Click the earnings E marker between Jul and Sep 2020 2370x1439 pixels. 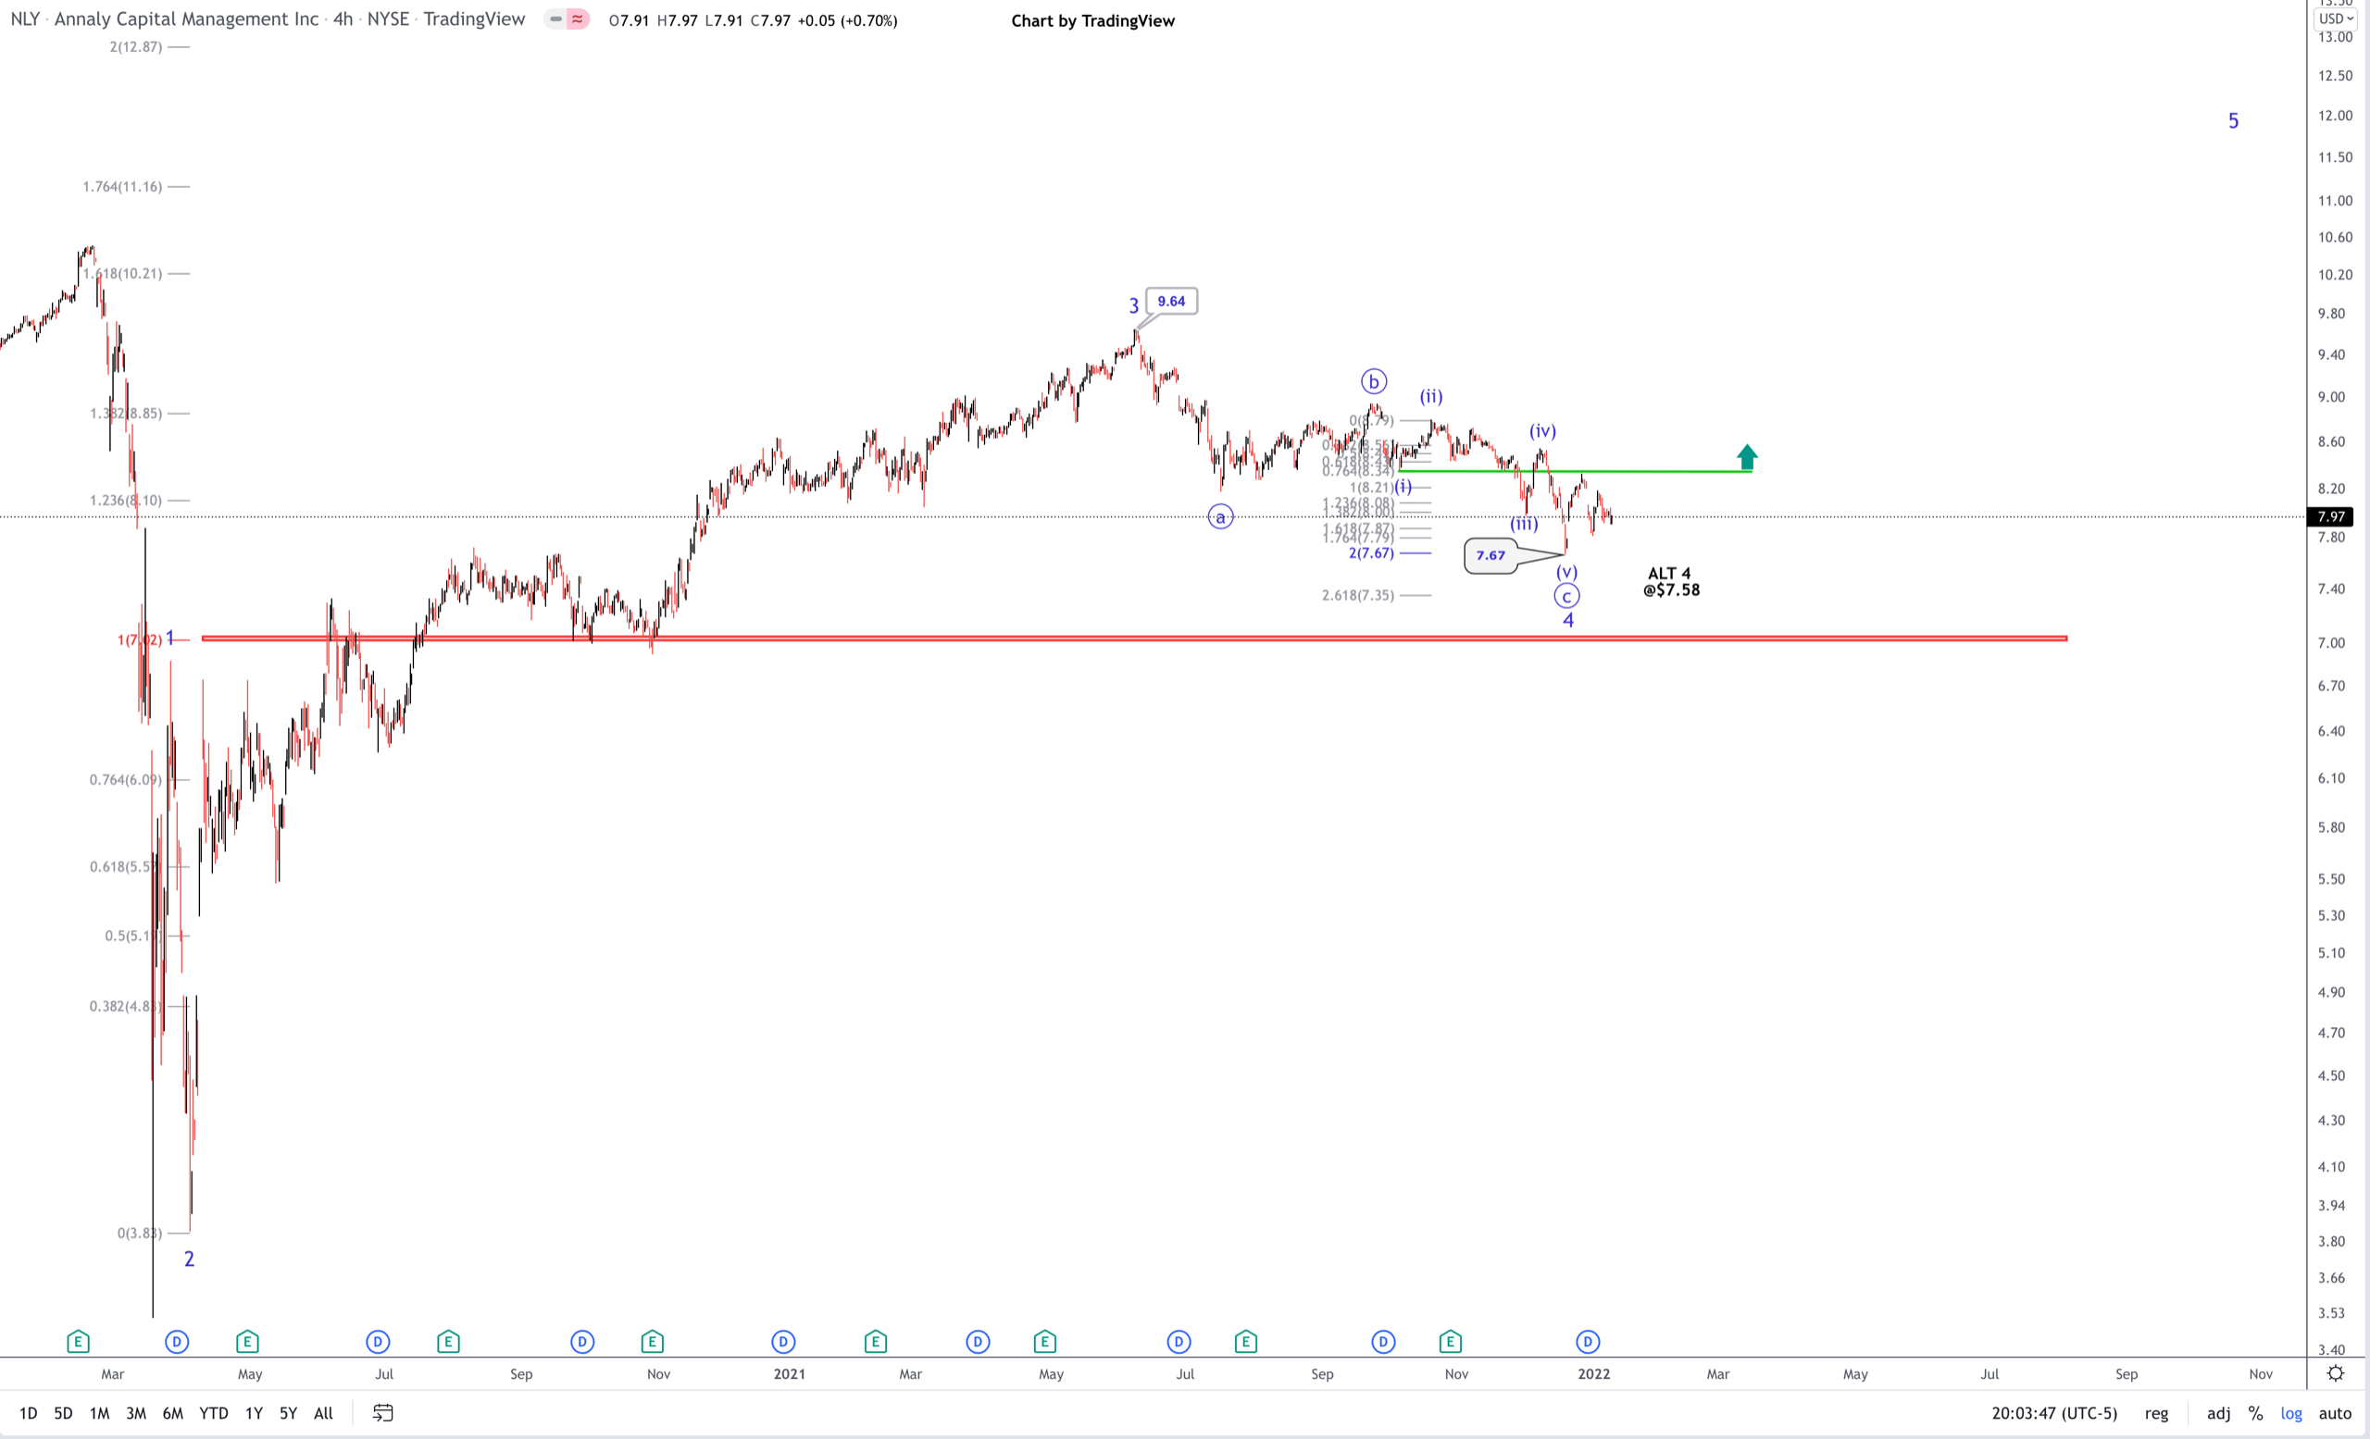[x=448, y=1341]
